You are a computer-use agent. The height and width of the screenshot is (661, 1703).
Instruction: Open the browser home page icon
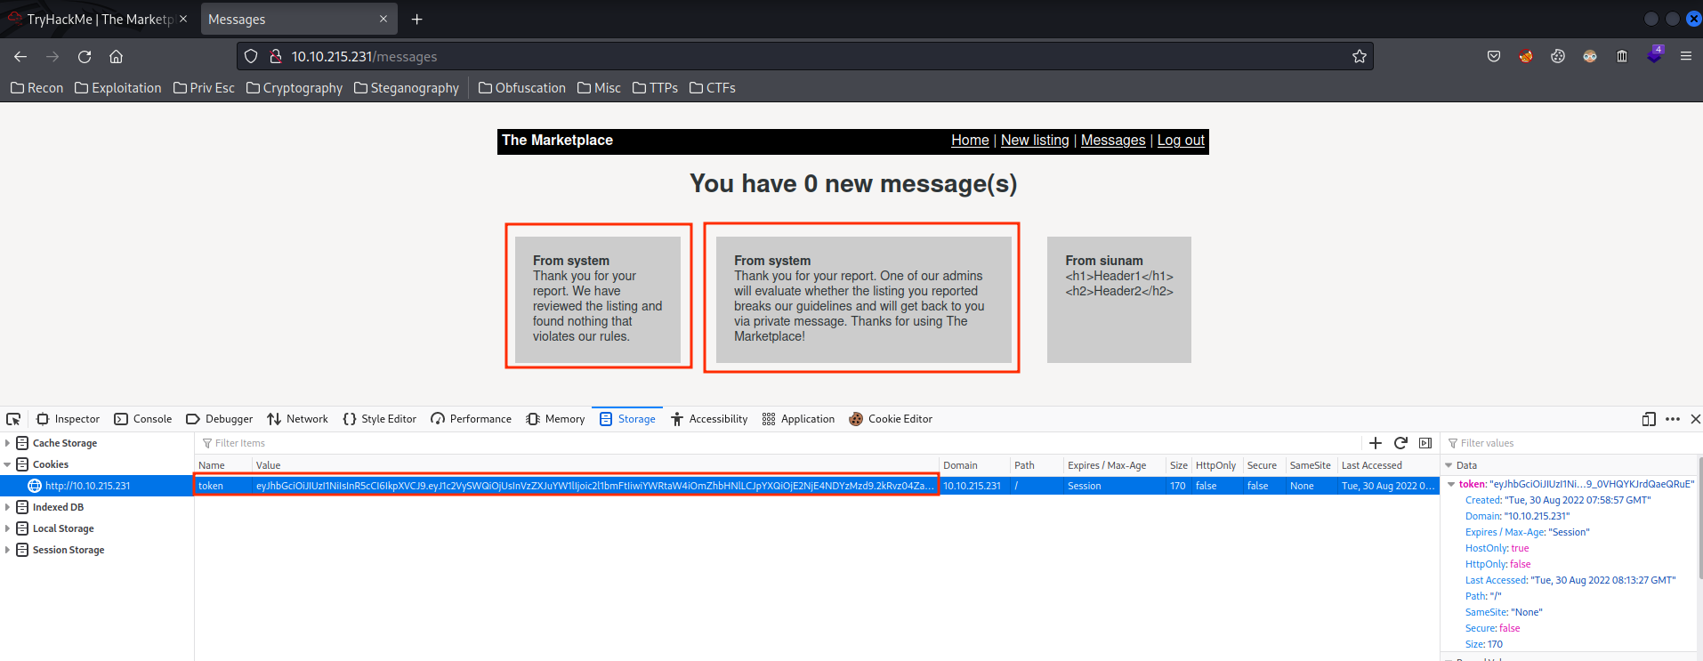pos(116,56)
